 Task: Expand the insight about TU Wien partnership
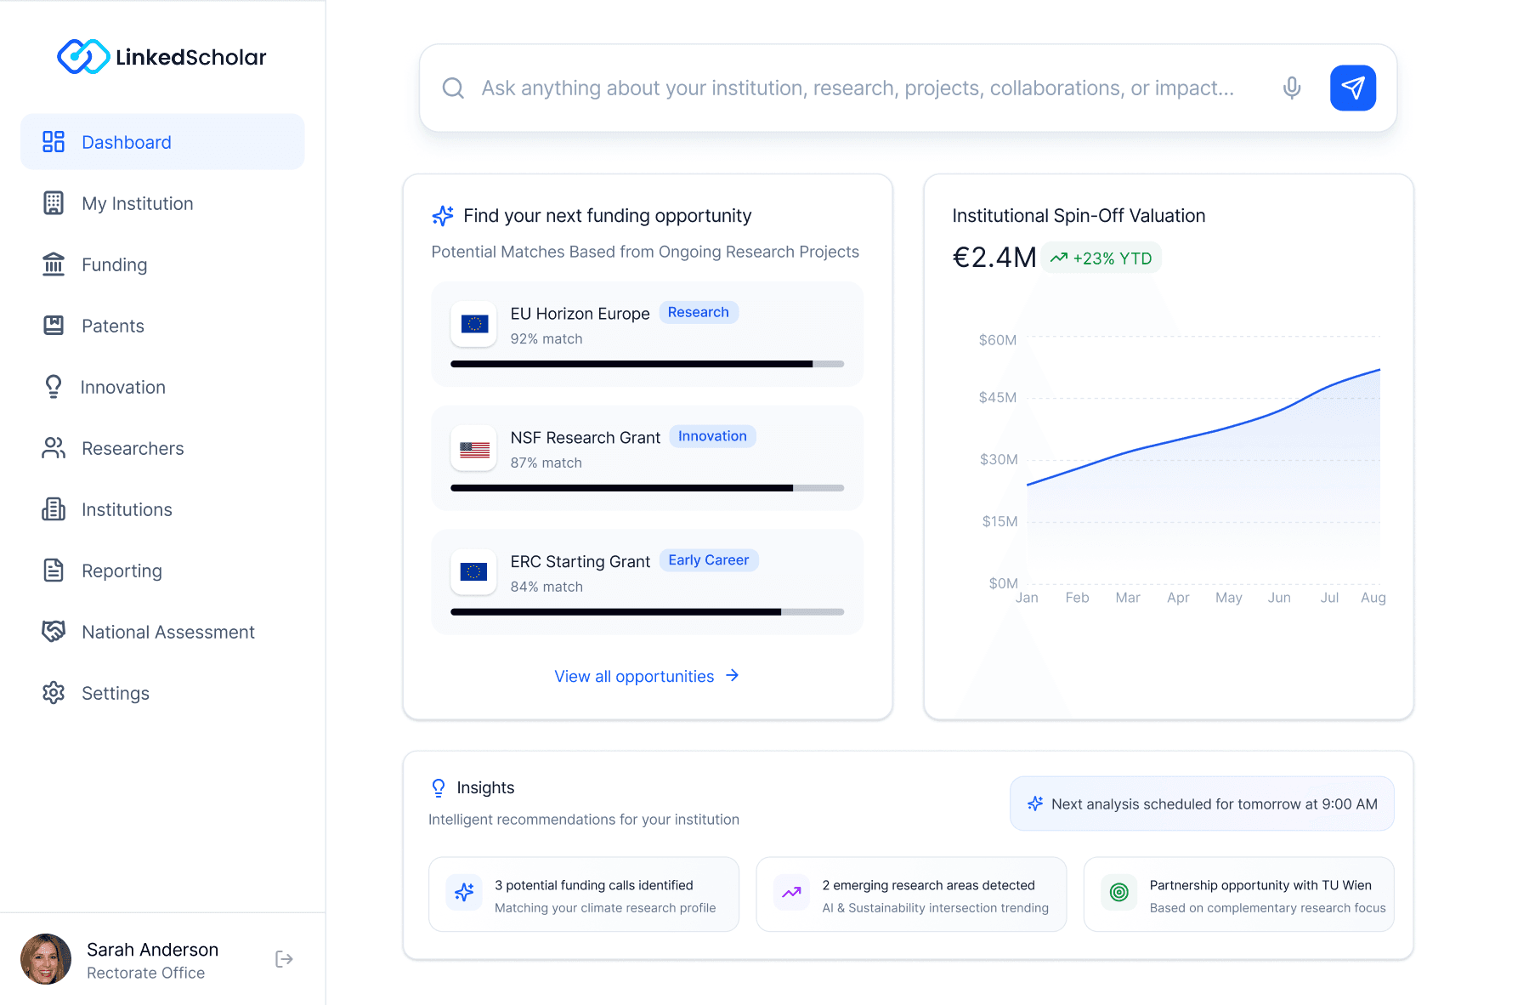click(x=1237, y=894)
